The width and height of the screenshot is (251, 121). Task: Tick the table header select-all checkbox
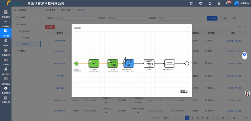48,33
